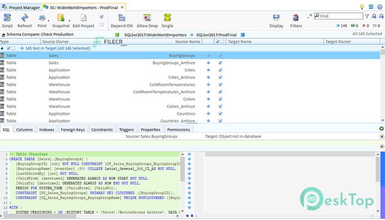Click the source database icon before SQLSvr2017:WideWorldImporters
385x220 pixels.
coord(117,35)
